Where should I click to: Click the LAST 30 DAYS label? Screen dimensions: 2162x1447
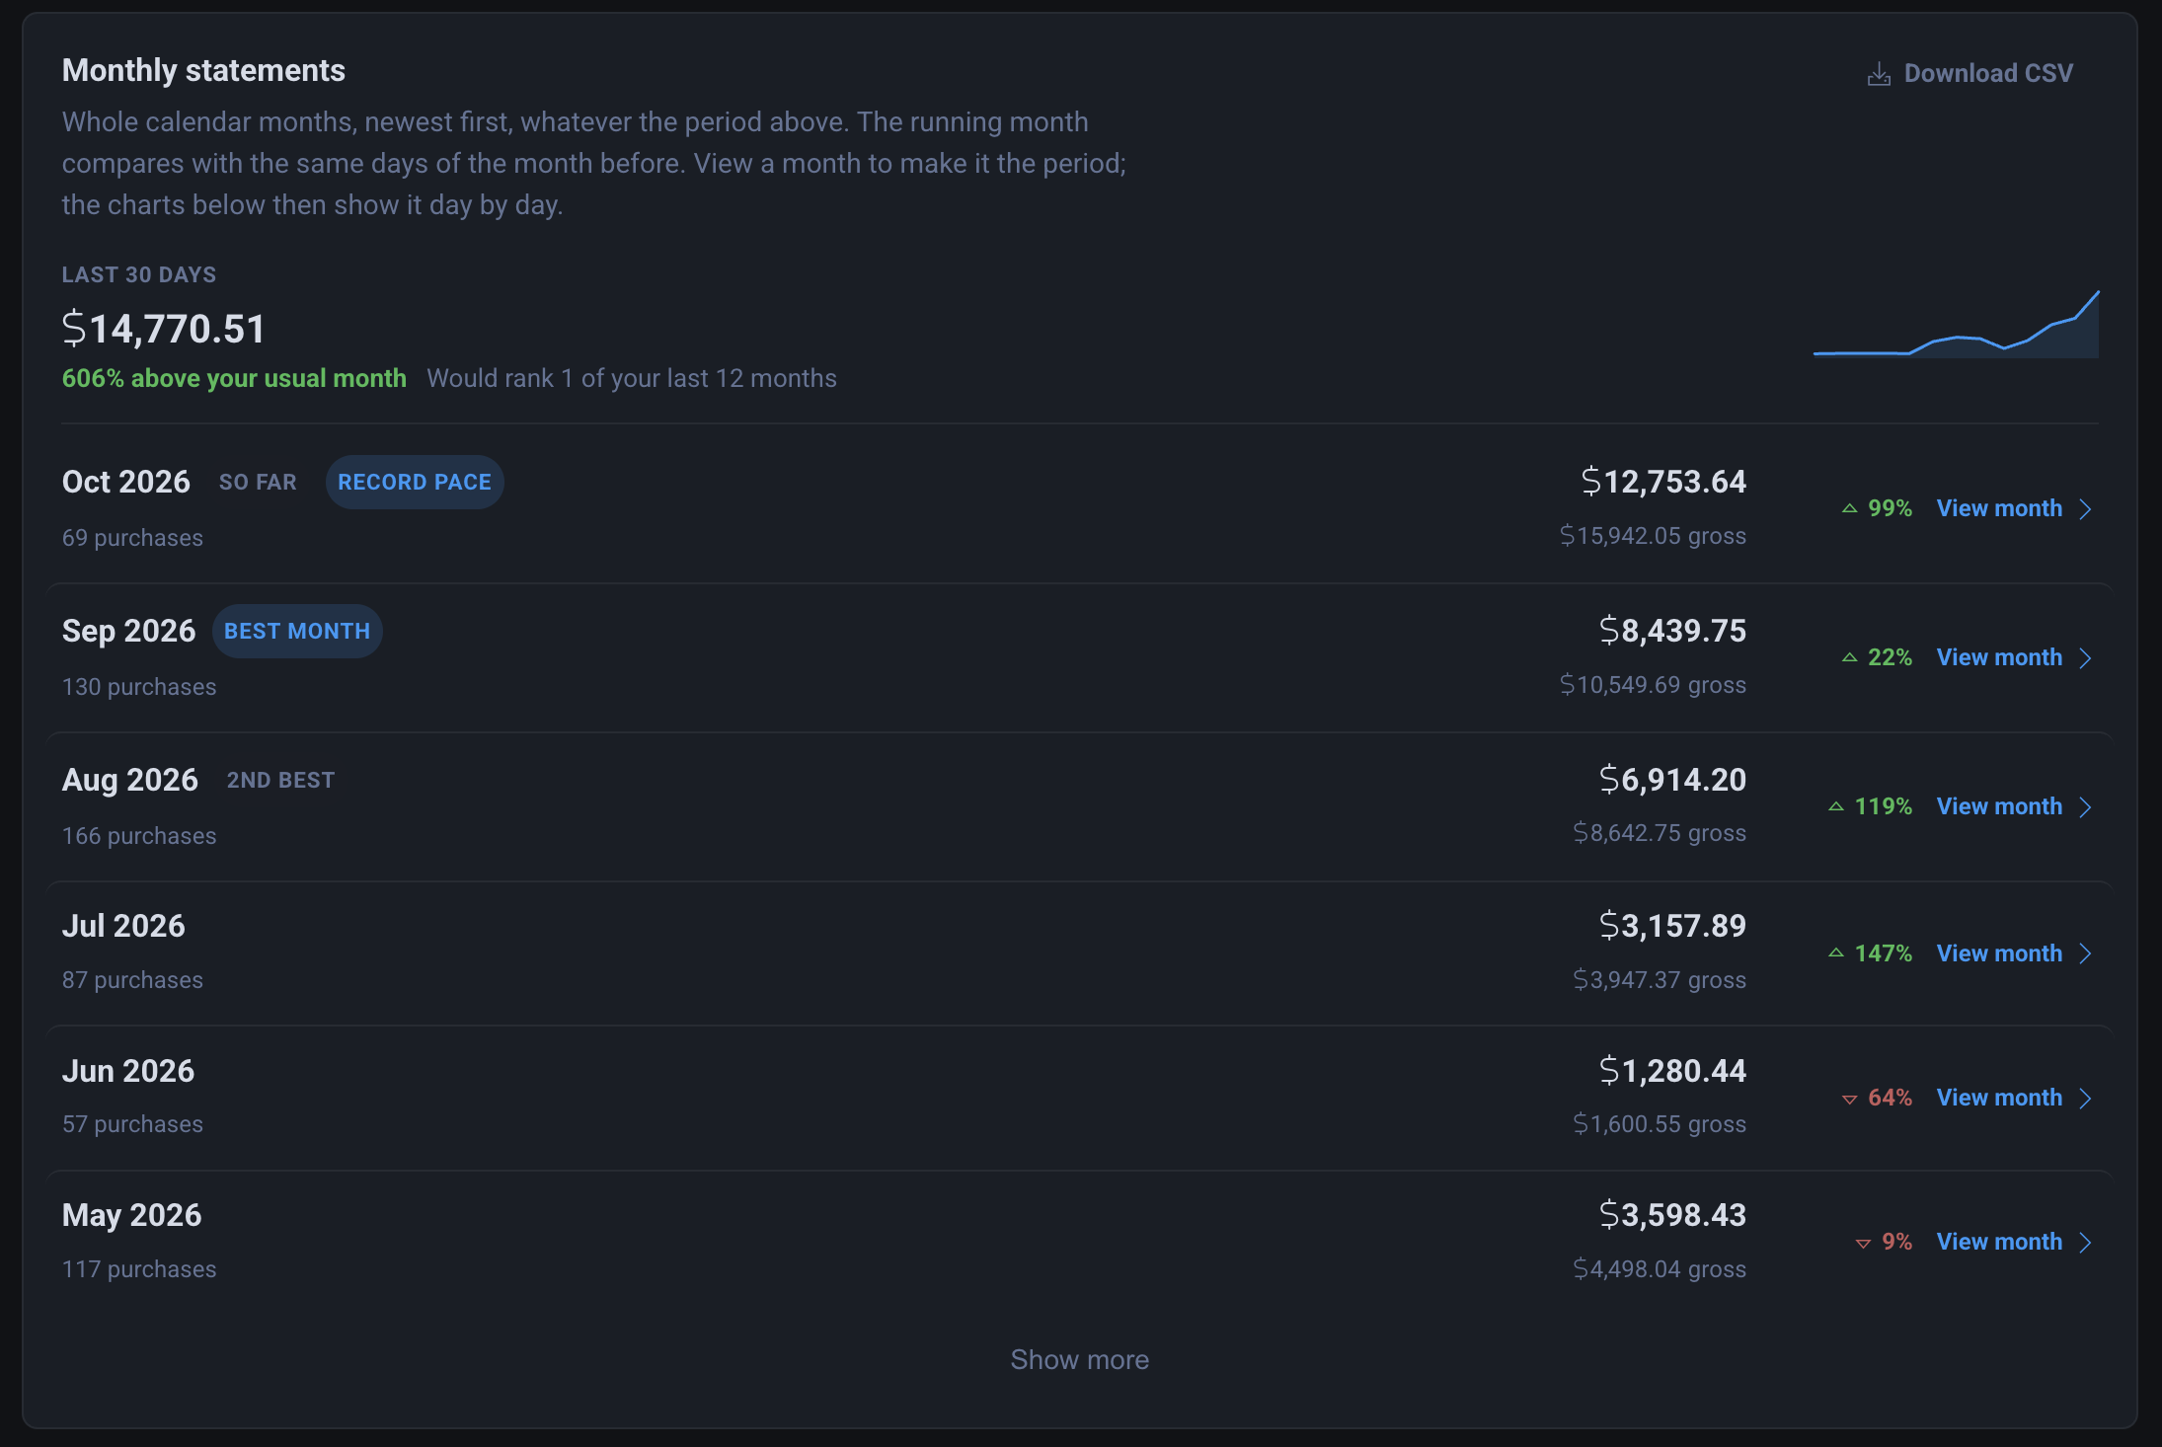(139, 274)
